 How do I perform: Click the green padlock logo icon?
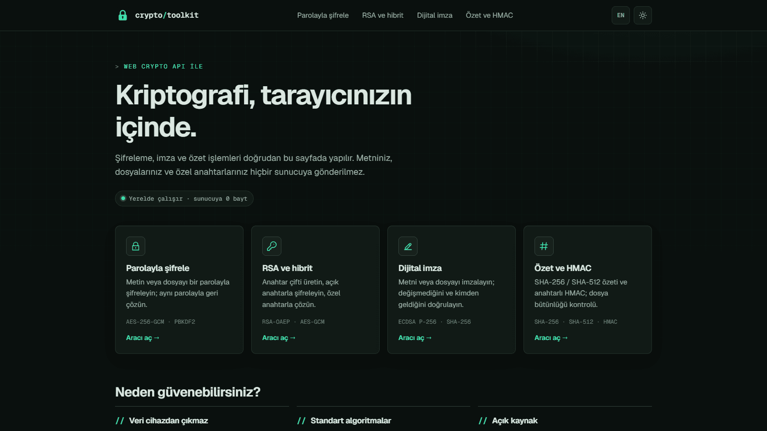coord(123,15)
